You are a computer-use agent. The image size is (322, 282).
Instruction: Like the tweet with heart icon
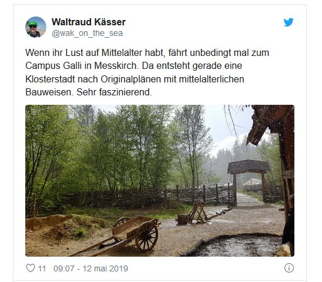click(x=31, y=268)
